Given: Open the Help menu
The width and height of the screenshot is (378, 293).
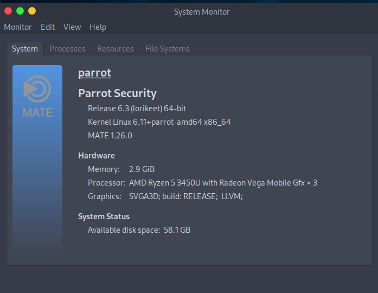Looking at the screenshot, I should tap(98, 27).
